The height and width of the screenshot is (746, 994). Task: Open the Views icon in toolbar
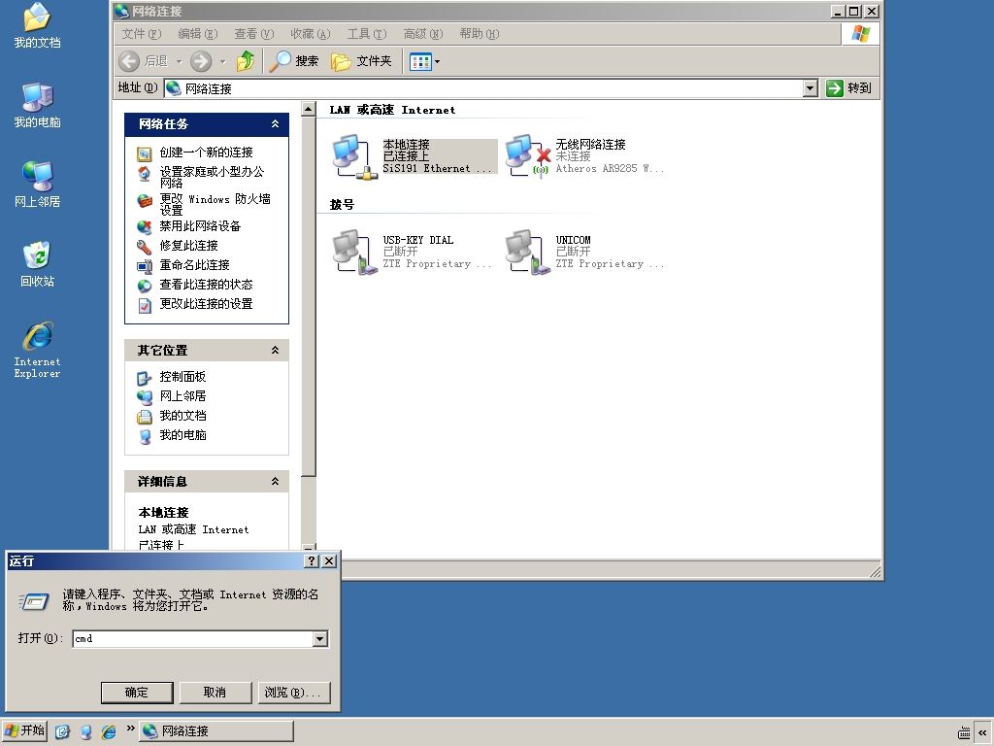click(x=420, y=61)
